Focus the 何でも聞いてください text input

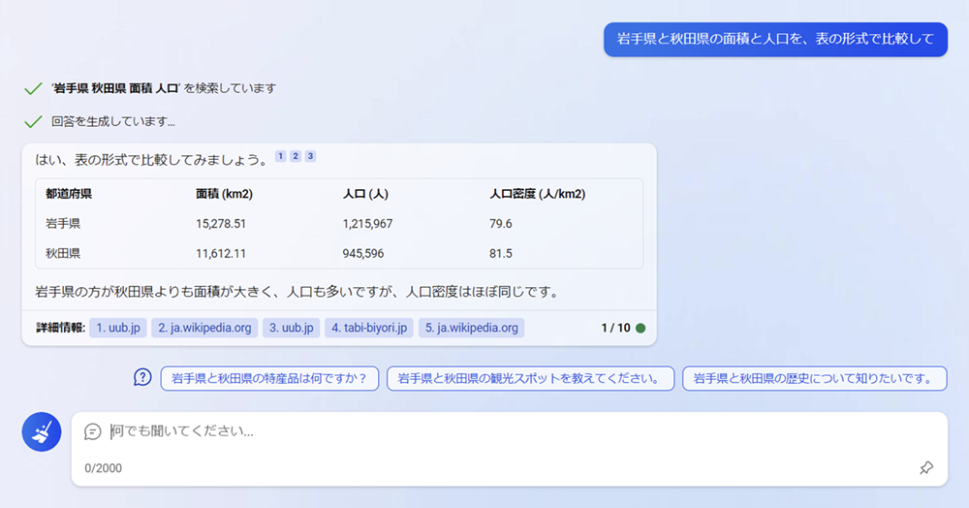484,431
